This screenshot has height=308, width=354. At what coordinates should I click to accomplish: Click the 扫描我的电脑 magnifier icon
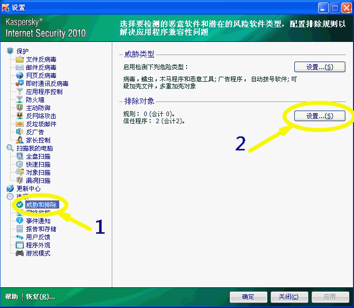(10, 148)
